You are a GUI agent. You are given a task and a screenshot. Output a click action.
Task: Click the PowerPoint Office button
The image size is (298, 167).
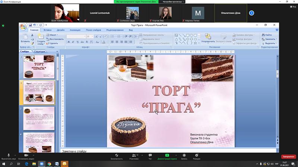(x=23, y=26)
